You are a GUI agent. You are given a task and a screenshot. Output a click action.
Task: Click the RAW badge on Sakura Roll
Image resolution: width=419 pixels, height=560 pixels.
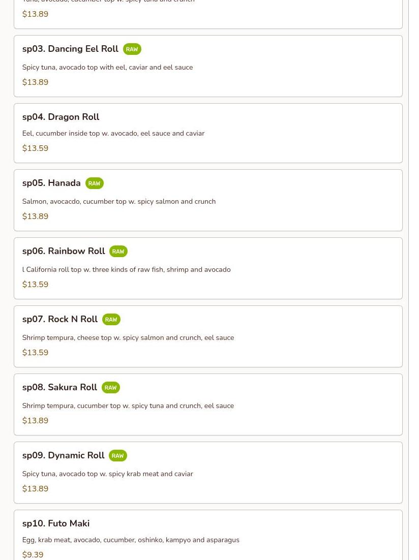tap(110, 388)
